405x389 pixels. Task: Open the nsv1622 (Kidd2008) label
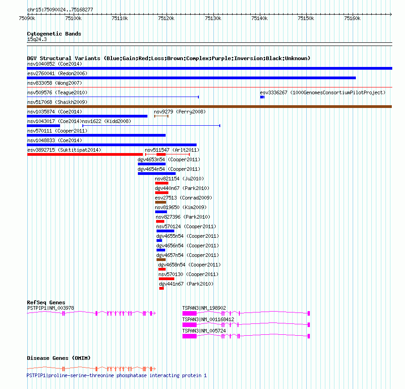coord(106,121)
